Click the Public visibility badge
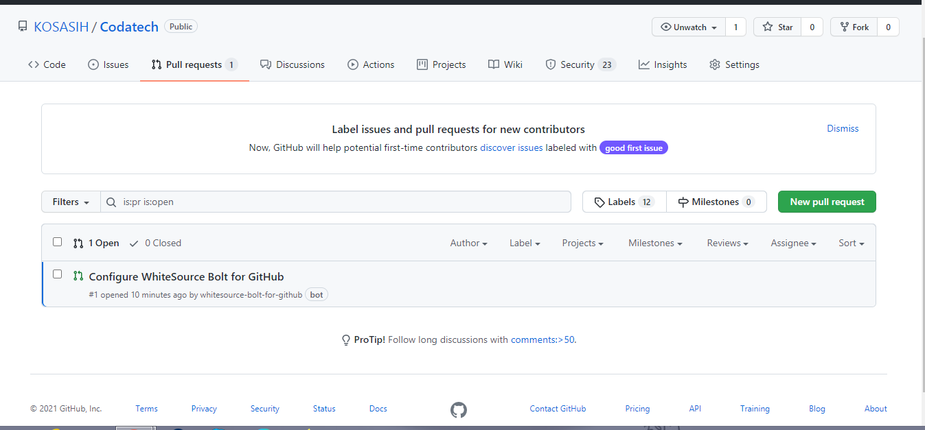Screen dimensions: 925x430 (181, 27)
